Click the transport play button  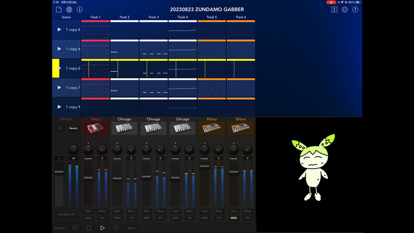[x=103, y=228]
